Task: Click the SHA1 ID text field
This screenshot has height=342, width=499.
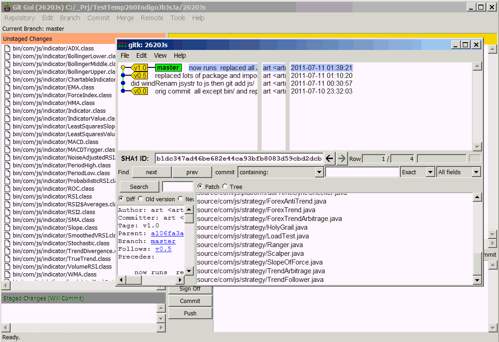Action: [x=239, y=158]
